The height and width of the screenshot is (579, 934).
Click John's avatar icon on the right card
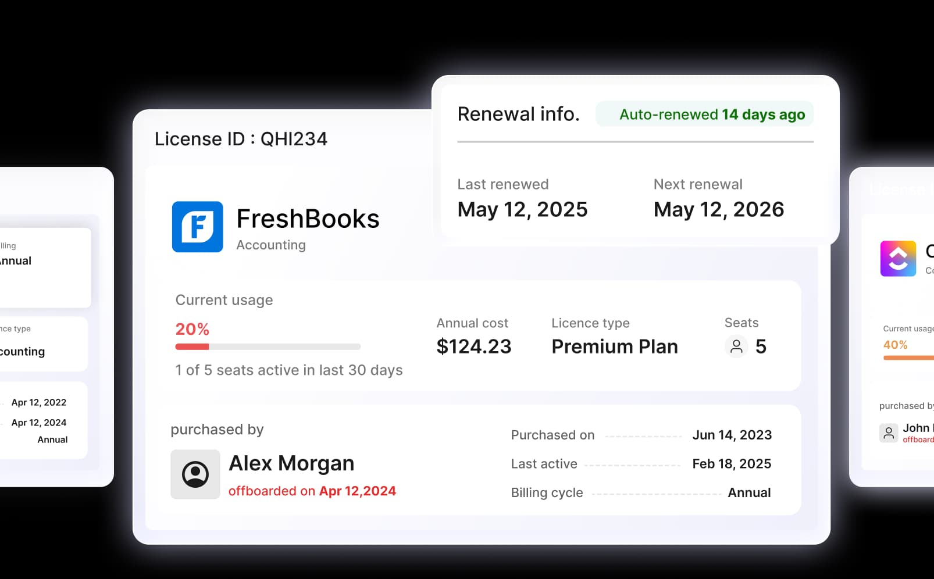pyautogui.click(x=889, y=433)
